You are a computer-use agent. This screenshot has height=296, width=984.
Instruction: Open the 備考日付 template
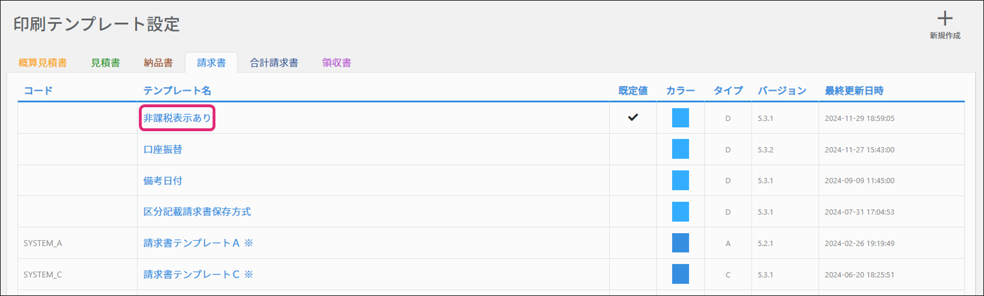[163, 181]
